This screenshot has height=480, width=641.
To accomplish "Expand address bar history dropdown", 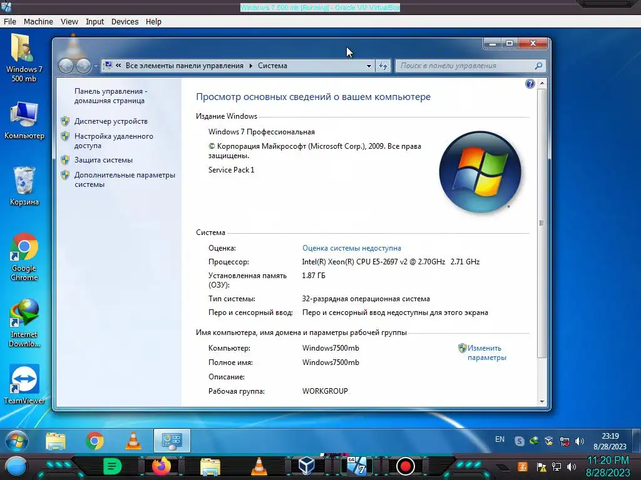I will click(369, 66).
